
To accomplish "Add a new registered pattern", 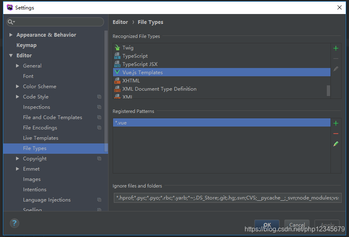I will (x=336, y=123).
